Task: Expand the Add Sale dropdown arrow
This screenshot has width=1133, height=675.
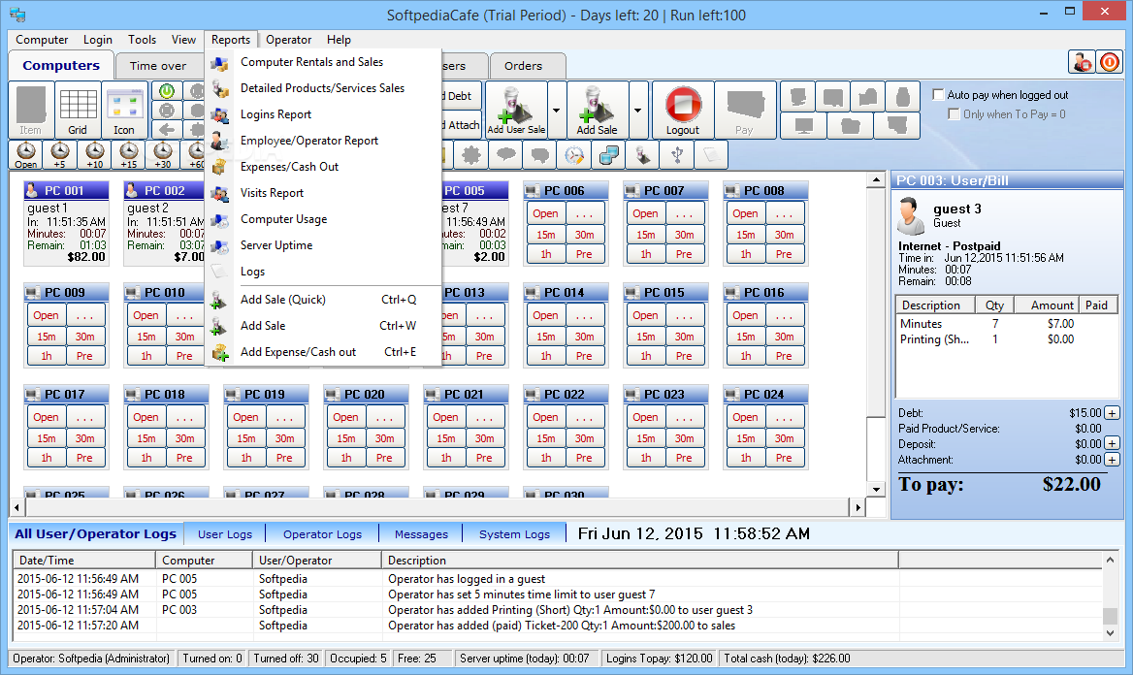Action: pos(638,110)
